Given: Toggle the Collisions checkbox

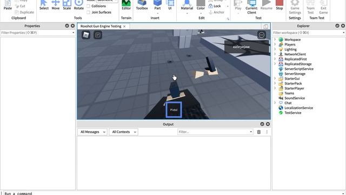Looking at the screenshot, I should [x=89, y=6].
